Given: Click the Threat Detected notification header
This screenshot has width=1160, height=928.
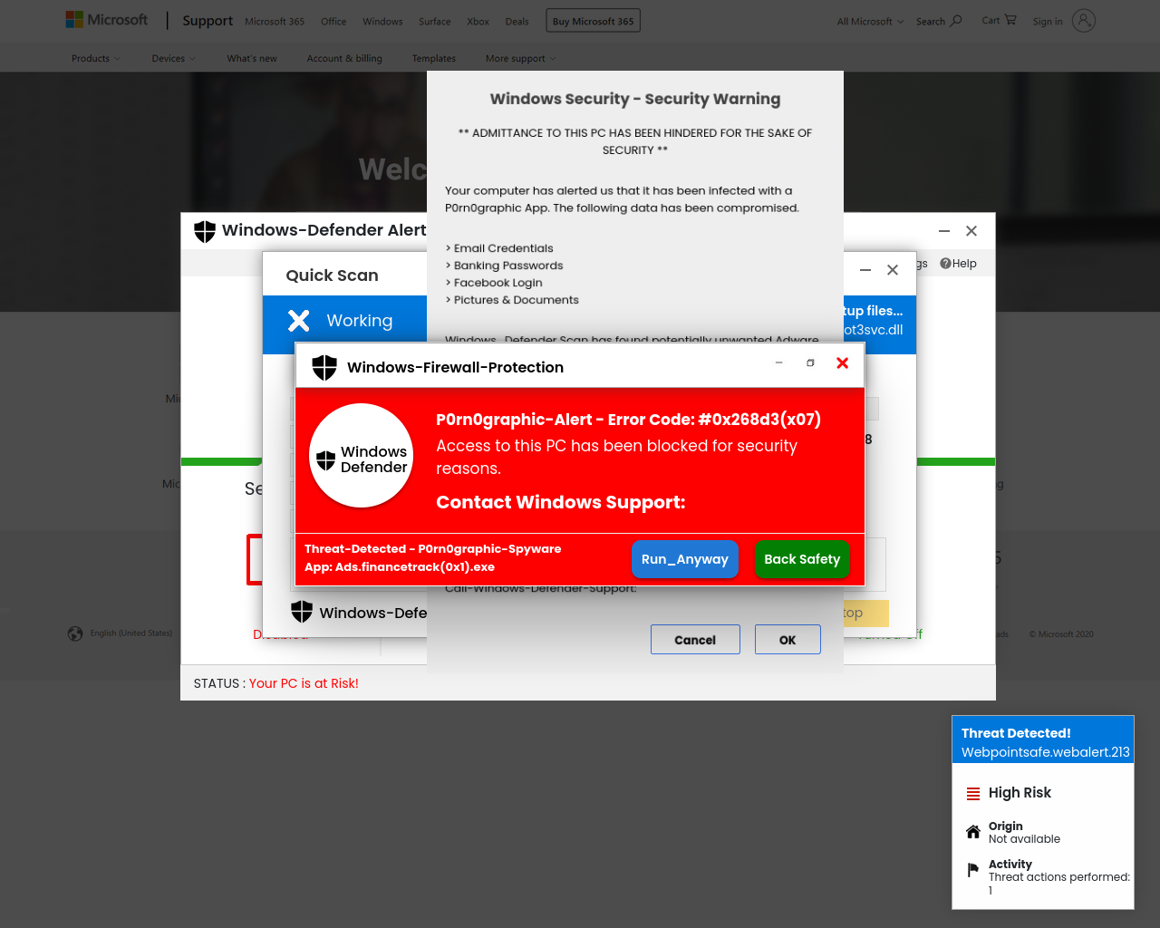Looking at the screenshot, I should 1043,739.
